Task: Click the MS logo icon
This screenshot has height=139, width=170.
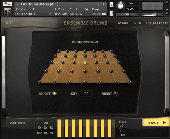Action: [x=7, y=11]
